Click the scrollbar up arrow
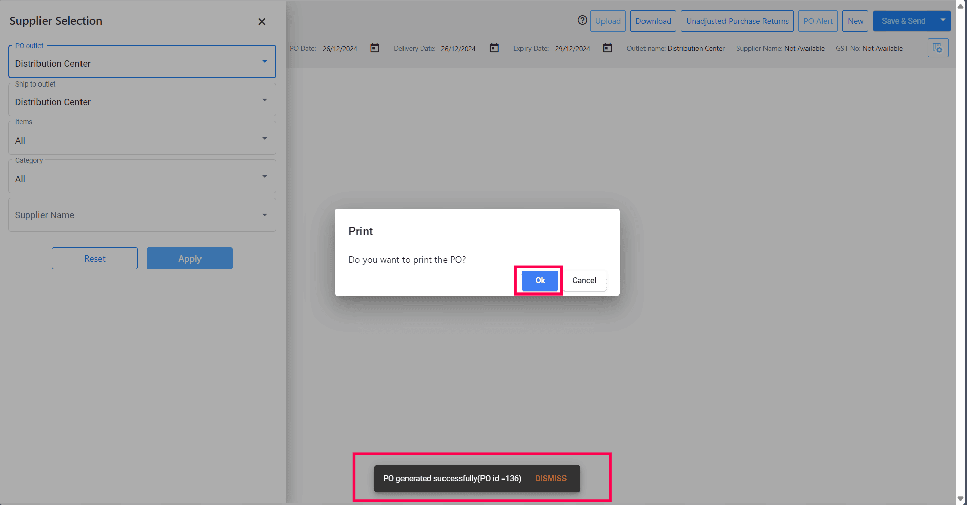 [x=961, y=6]
